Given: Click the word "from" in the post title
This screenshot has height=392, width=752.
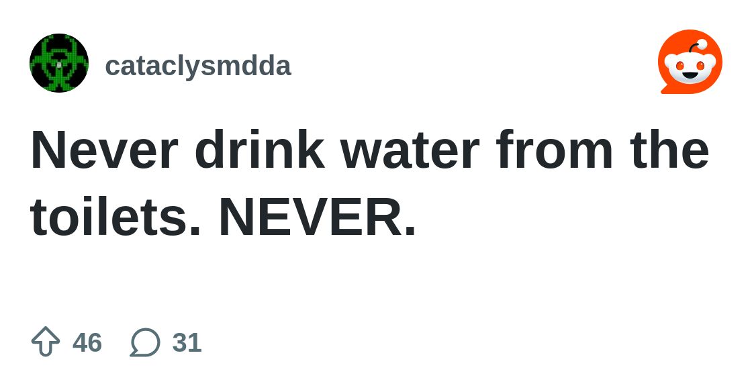Looking at the screenshot, I should (x=555, y=150).
